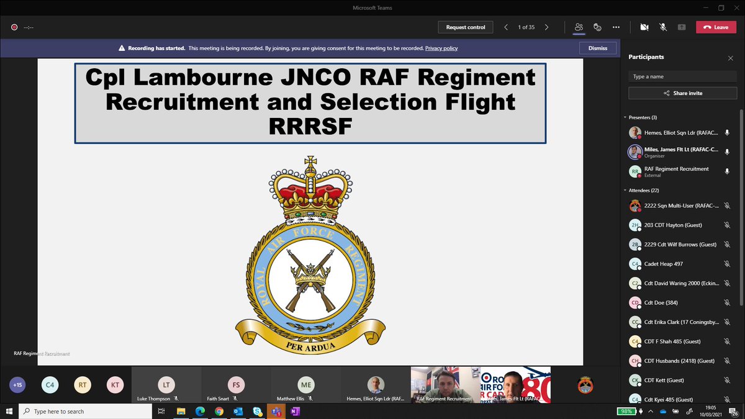Mute Hemes, Elliot Sqn Ldr's microphone

tap(727, 132)
